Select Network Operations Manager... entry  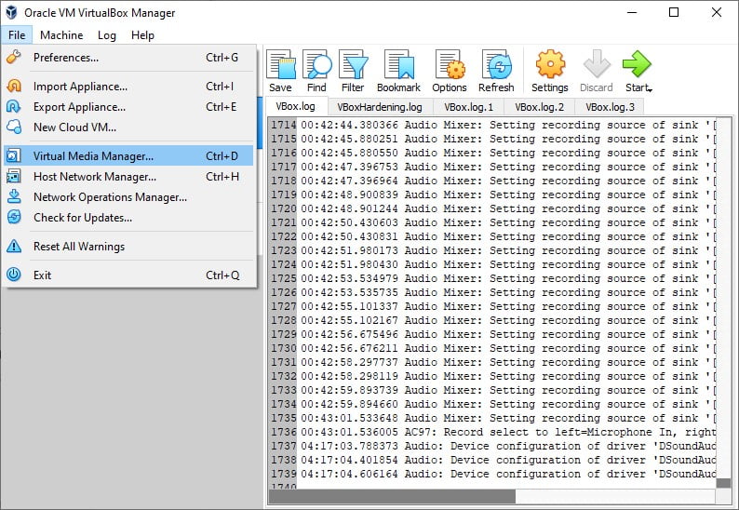pos(128,197)
